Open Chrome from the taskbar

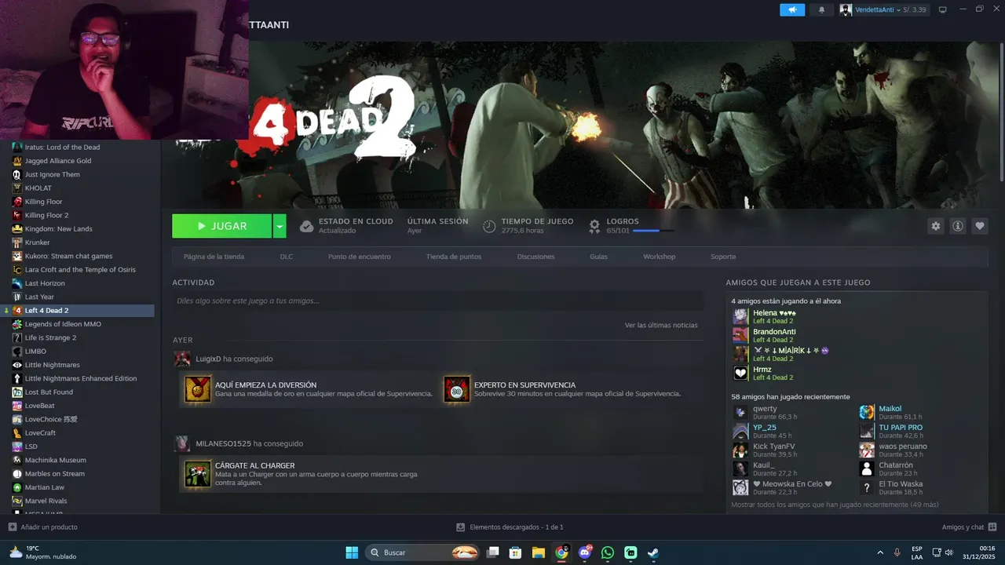point(561,552)
